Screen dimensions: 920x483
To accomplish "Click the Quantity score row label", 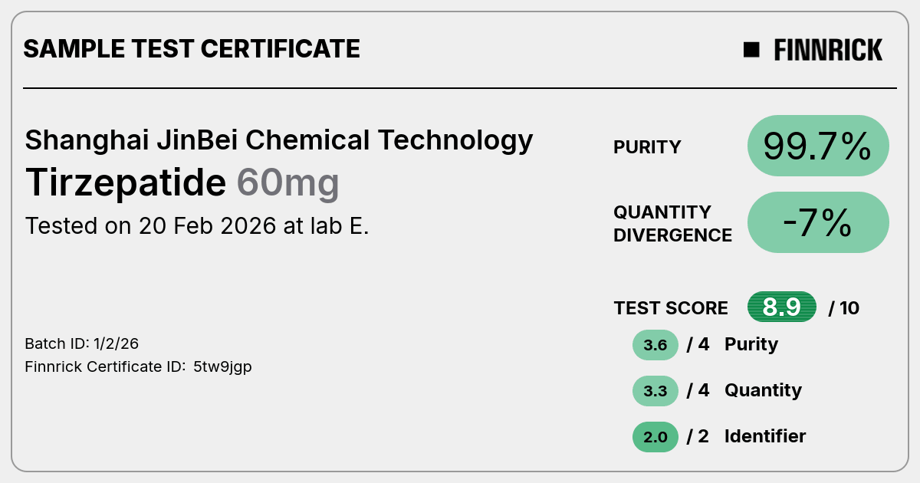I will tap(763, 390).
